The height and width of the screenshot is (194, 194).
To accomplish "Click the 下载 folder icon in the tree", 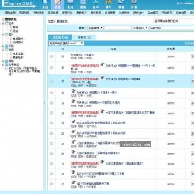I will tap(6, 46).
